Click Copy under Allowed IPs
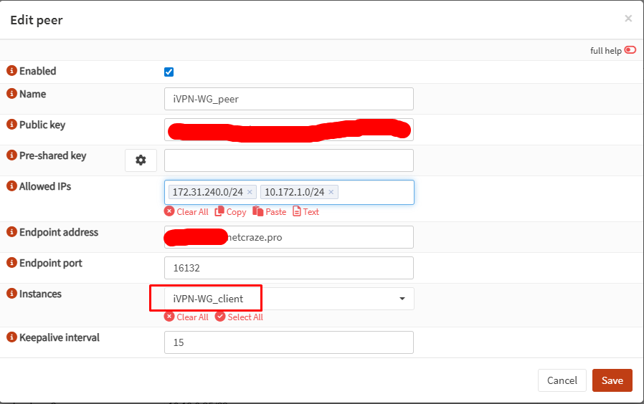The width and height of the screenshot is (644, 404). [x=230, y=211]
